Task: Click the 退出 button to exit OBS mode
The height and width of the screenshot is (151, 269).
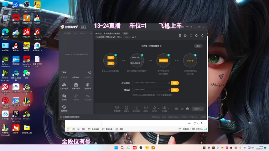Action: [x=198, y=46]
